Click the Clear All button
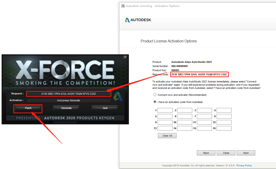The width and height of the screenshot is (276, 169). click(x=167, y=136)
